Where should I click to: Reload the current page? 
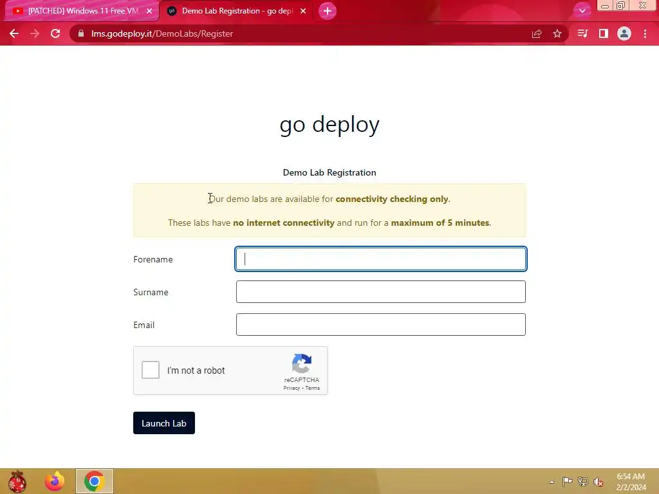point(55,33)
